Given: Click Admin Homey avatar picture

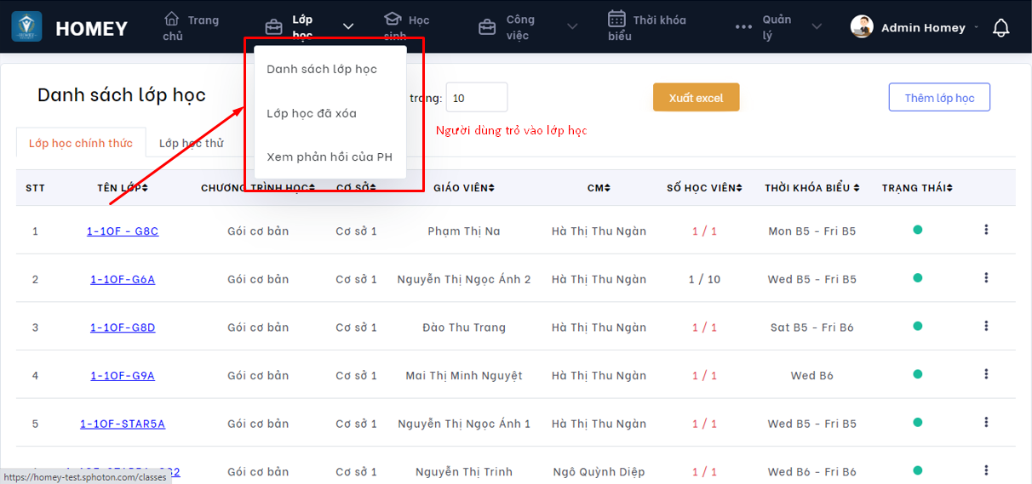Looking at the screenshot, I should click(862, 27).
